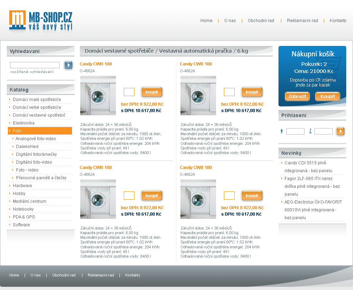Collapse the highlighted Foto category
This screenshot has height=290, width=353.
tap(40, 131)
